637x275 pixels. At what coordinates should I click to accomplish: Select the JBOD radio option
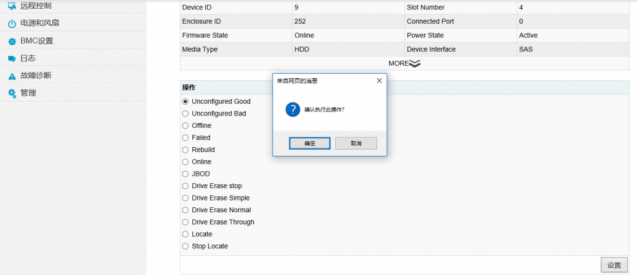185,174
